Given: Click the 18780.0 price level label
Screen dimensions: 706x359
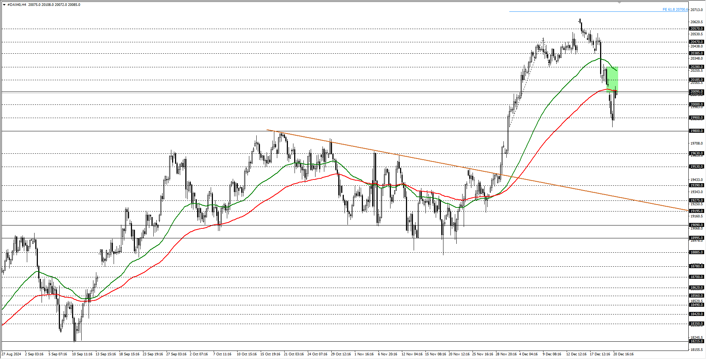Looking at the screenshot, I should (x=696, y=266).
